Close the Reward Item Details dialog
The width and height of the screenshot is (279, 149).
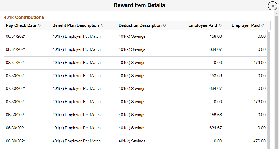(x=272, y=6)
